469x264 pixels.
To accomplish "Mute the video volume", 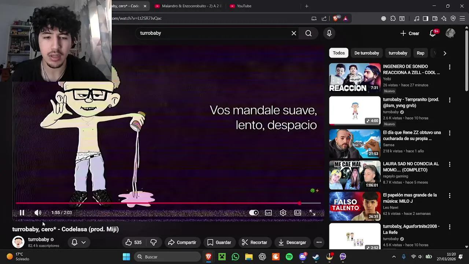I will (38, 213).
